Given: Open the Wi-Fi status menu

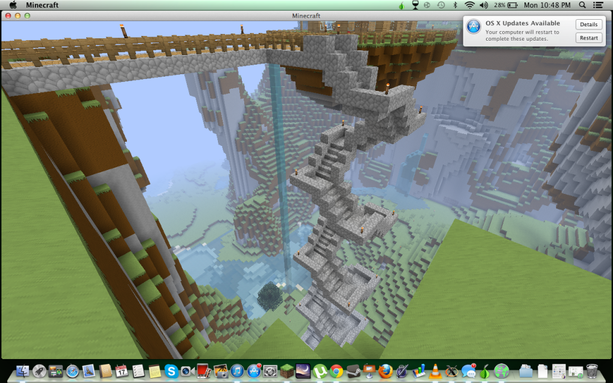Looking at the screenshot, I should pyautogui.click(x=469, y=5).
